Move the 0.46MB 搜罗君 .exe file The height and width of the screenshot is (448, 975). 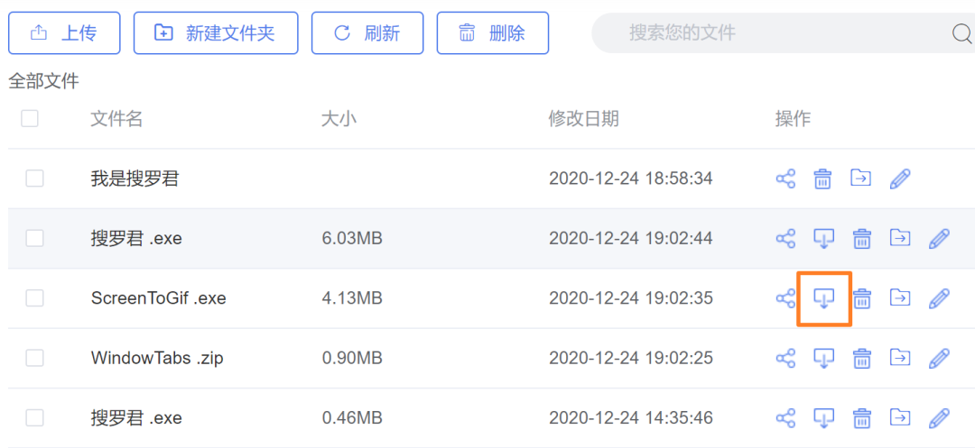click(x=900, y=417)
